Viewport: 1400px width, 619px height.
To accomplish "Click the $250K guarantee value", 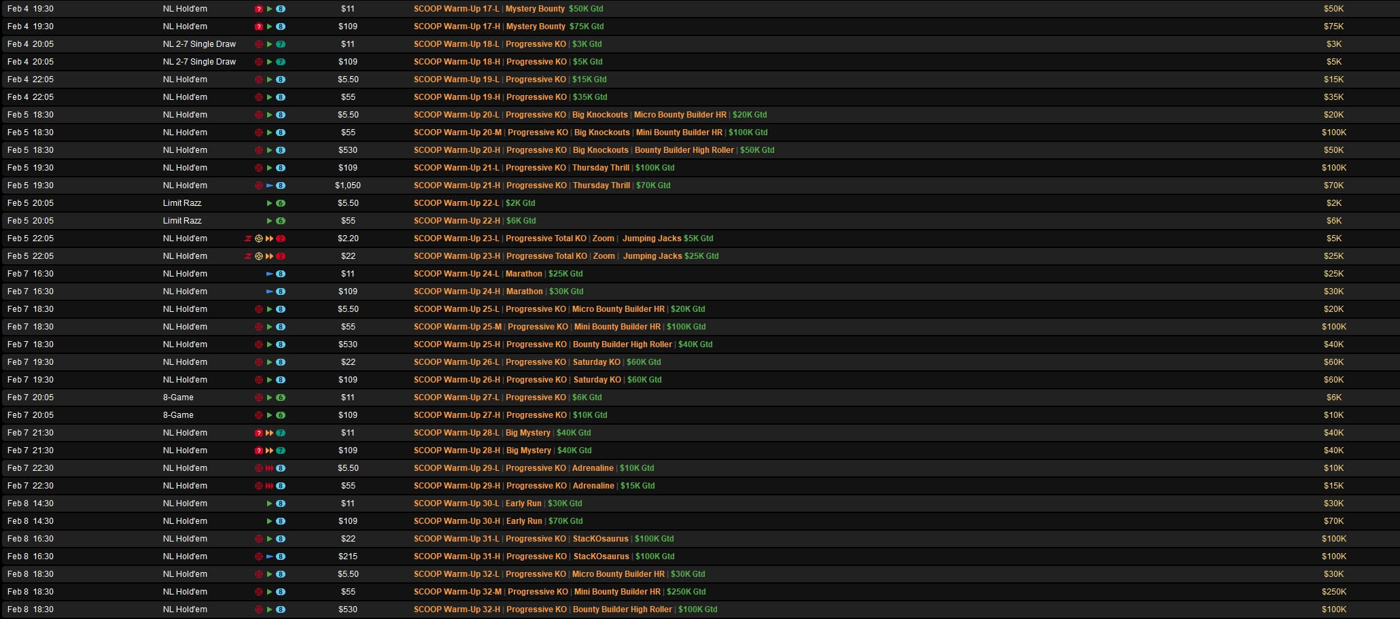I will point(1333,592).
